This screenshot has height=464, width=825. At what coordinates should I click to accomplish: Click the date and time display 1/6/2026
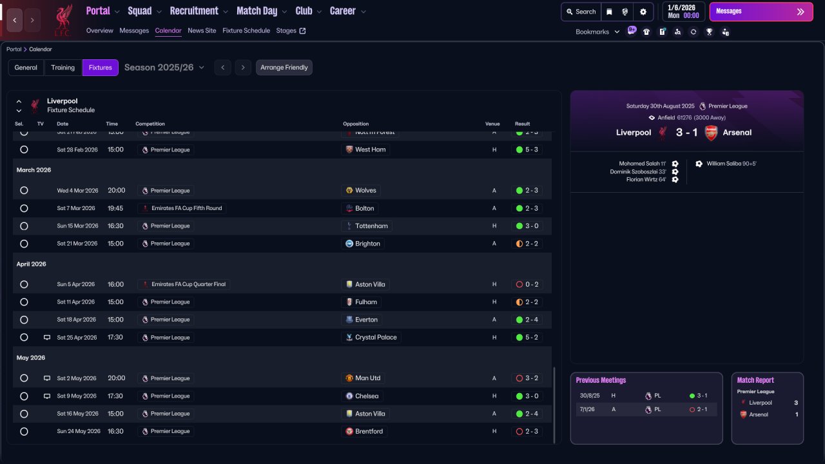coord(683,12)
